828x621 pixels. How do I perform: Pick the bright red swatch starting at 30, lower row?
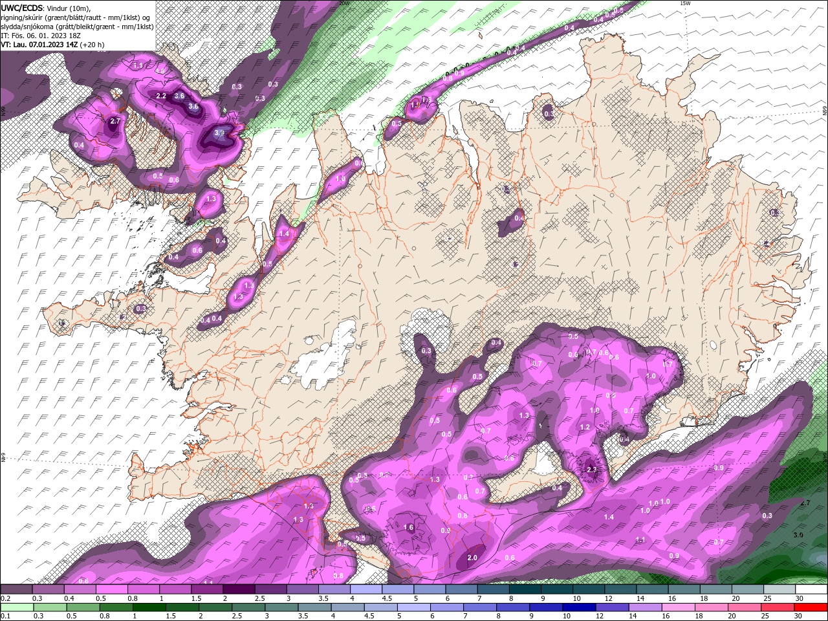pyautogui.click(x=809, y=607)
